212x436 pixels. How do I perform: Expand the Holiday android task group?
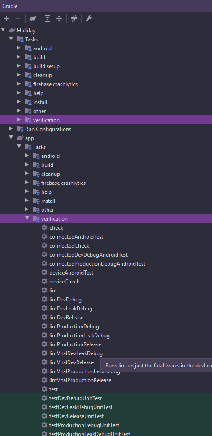(19, 48)
